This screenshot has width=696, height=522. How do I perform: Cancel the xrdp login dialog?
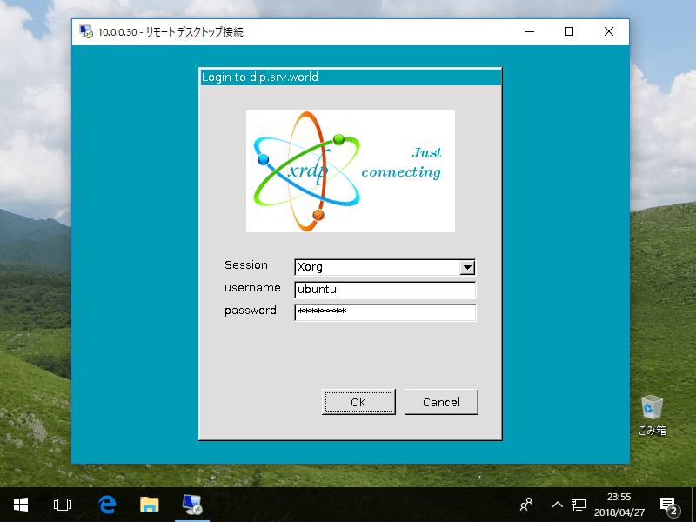(441, 402)
